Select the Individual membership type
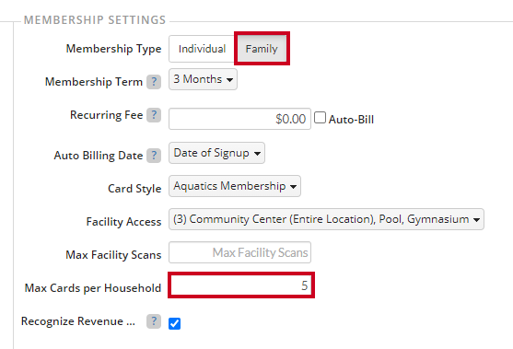 [202, 49]
